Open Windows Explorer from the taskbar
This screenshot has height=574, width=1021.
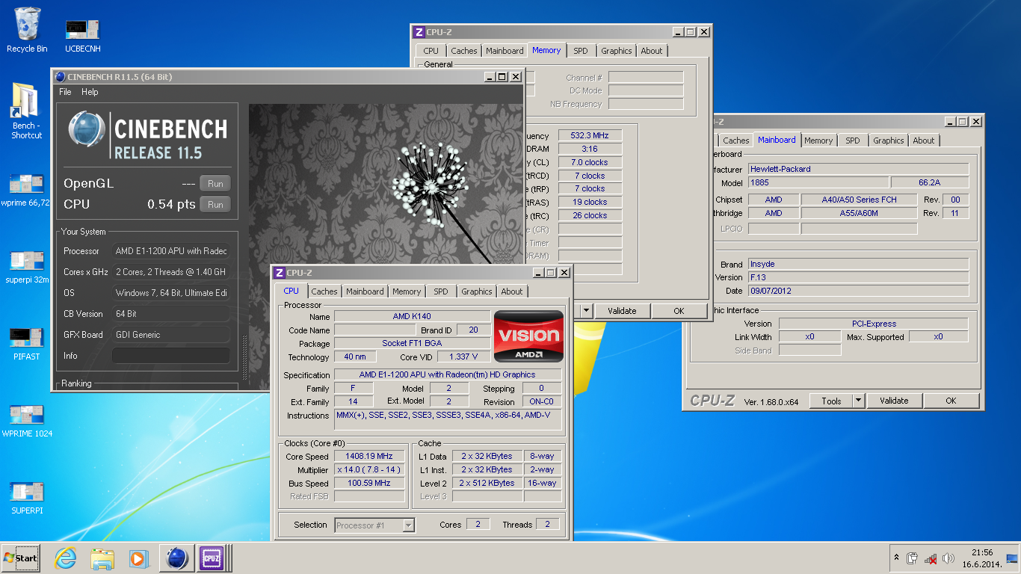click(x=102, y=558)
